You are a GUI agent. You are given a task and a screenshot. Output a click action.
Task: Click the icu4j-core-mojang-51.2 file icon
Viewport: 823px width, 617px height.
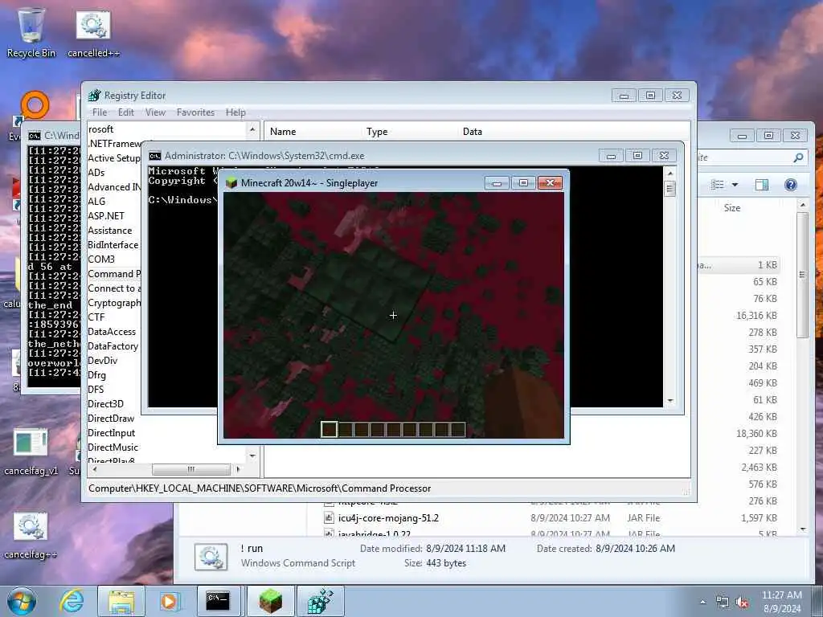329,518
